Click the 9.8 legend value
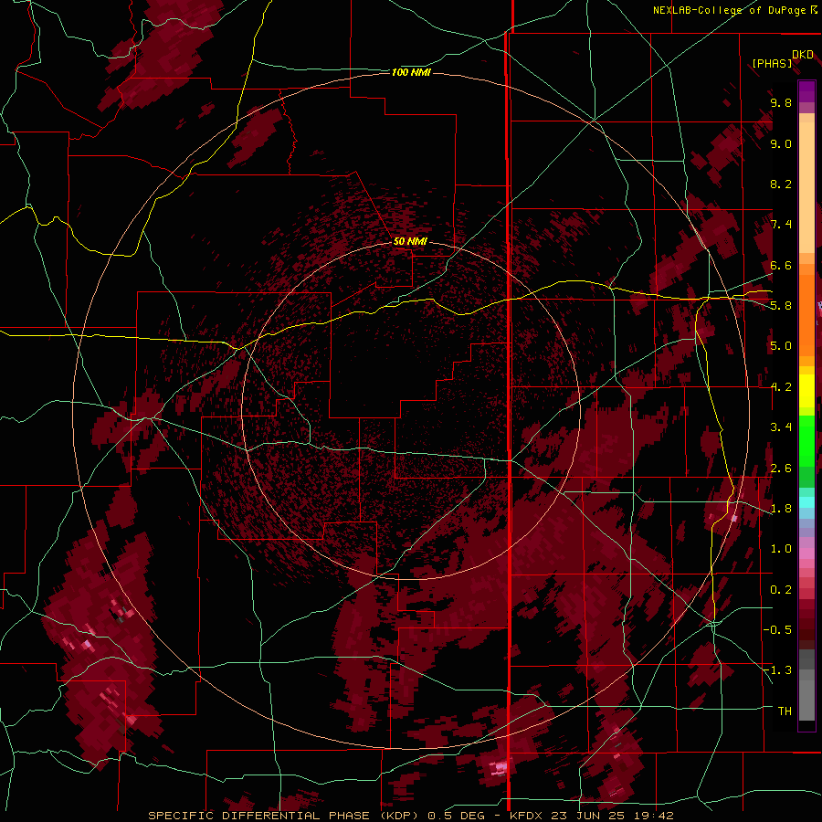 pyautogui.click(x=781, y=102)
